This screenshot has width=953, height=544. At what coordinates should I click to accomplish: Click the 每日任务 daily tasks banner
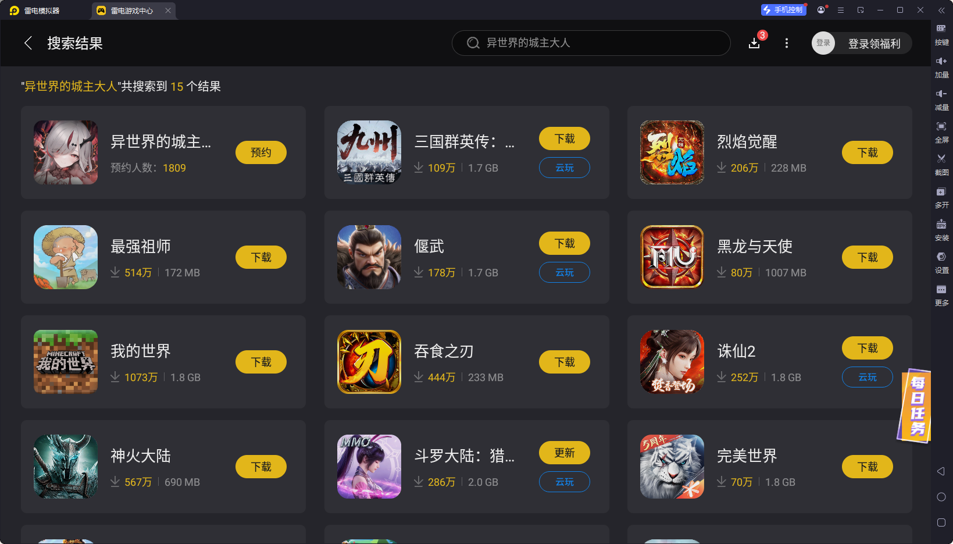coord(916,406)
